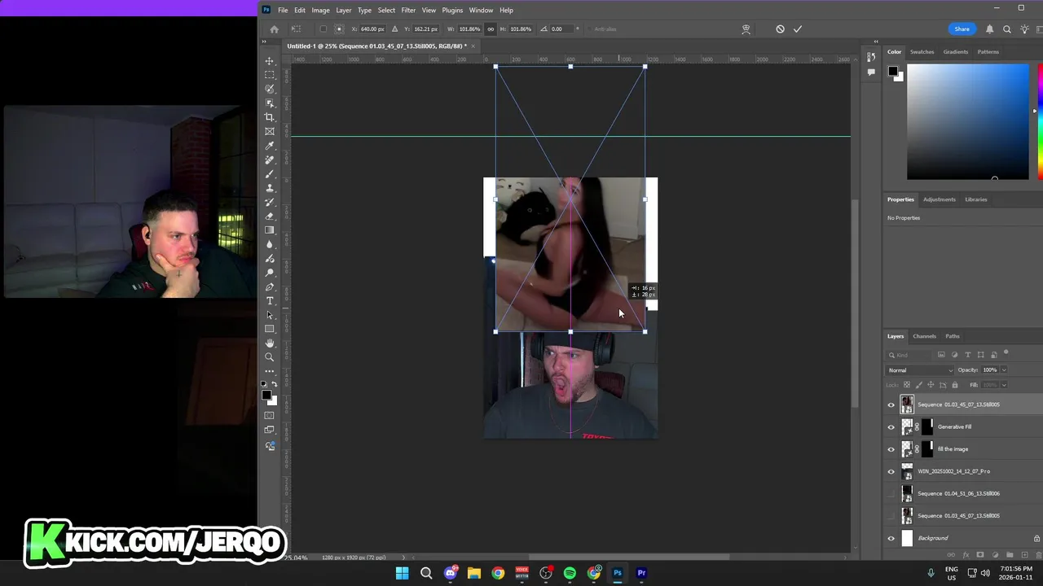Viewport: 1043px width, 586px height.
Task: Select the Frame tool
Action: (270, 131)
